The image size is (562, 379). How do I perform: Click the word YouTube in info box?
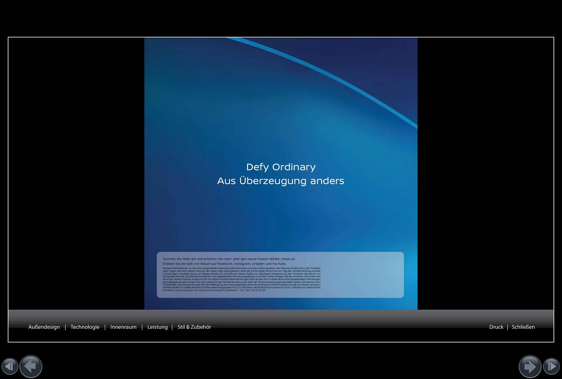click(x=279, y=264)
